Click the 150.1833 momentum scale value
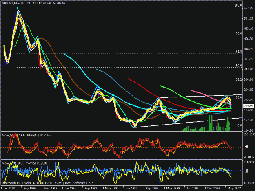255x191 pixels. click(249, 134)
